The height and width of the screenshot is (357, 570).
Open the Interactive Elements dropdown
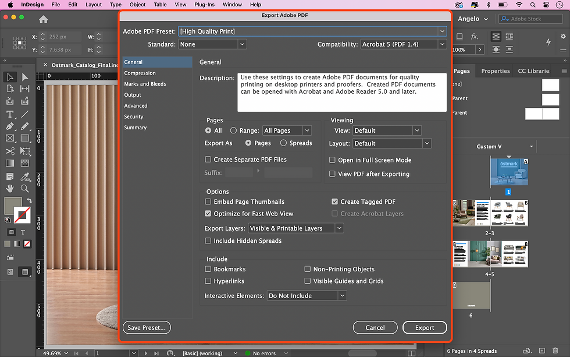click(307, 295)
